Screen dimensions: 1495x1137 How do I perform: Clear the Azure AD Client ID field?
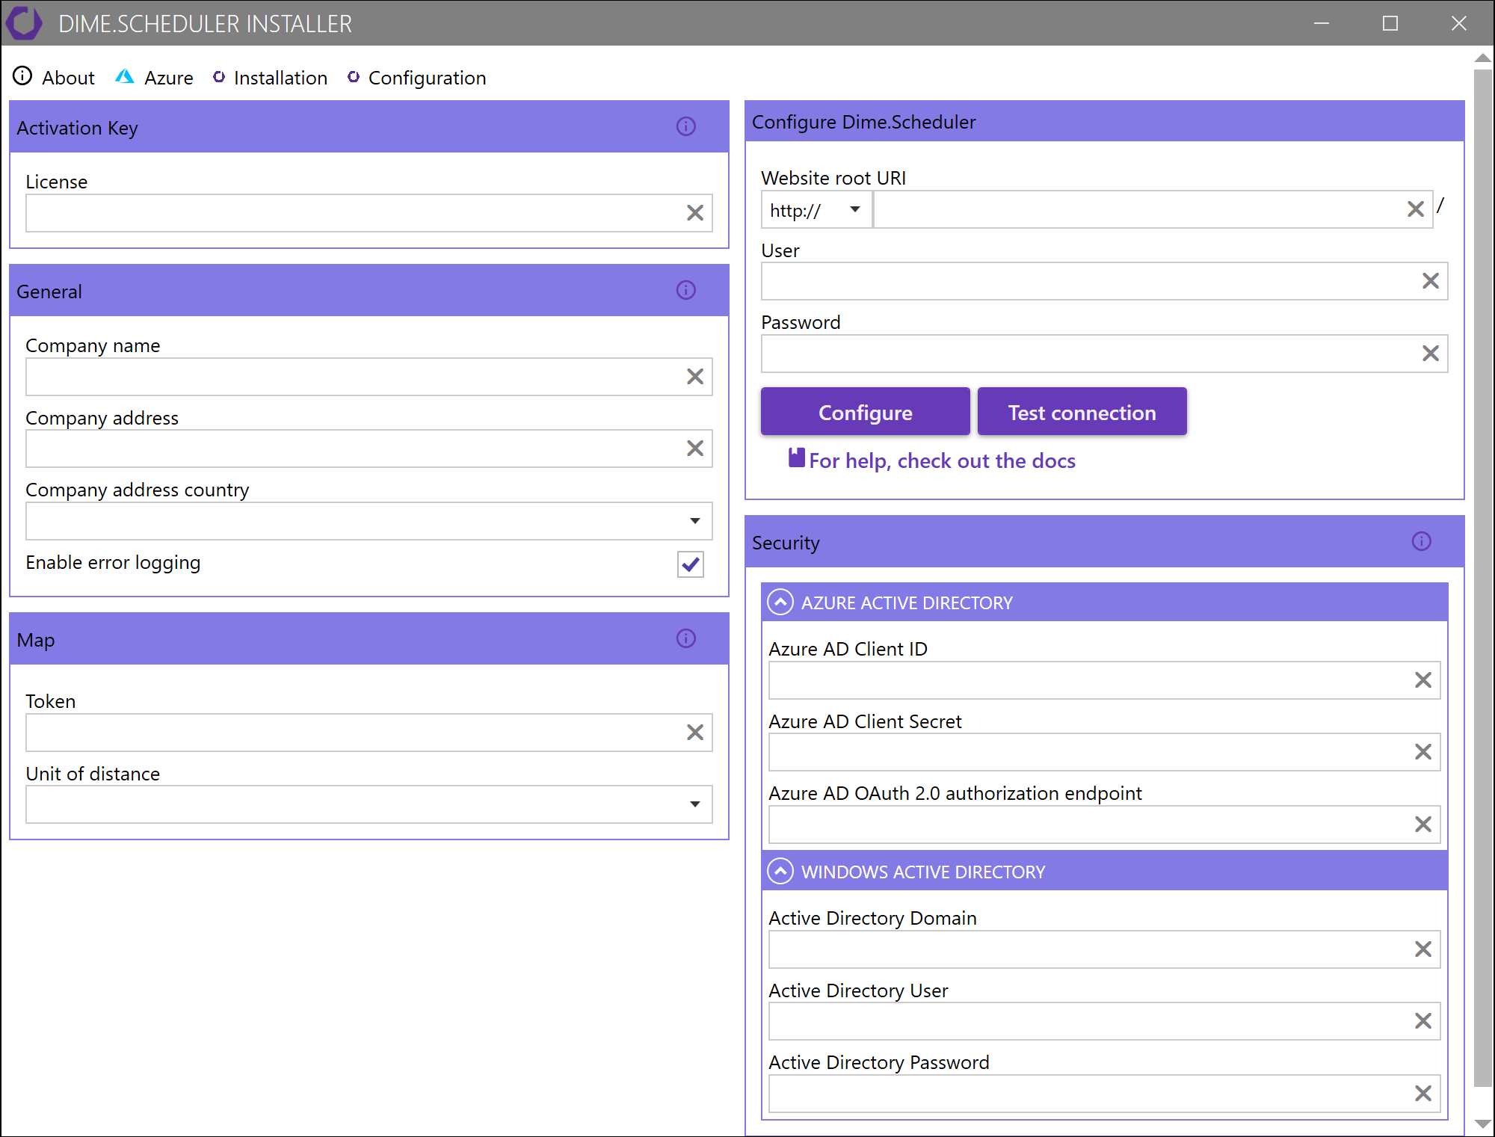(1423, 680)
